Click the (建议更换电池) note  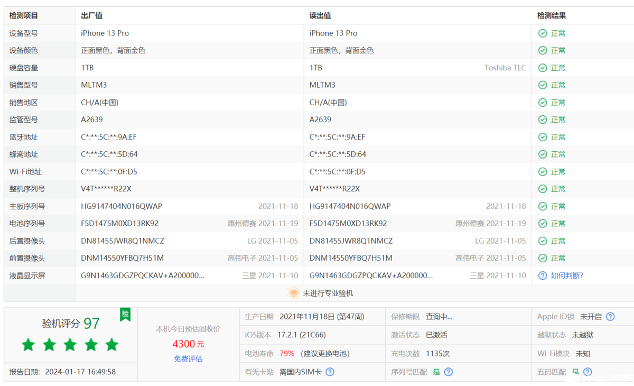[325, 353]
